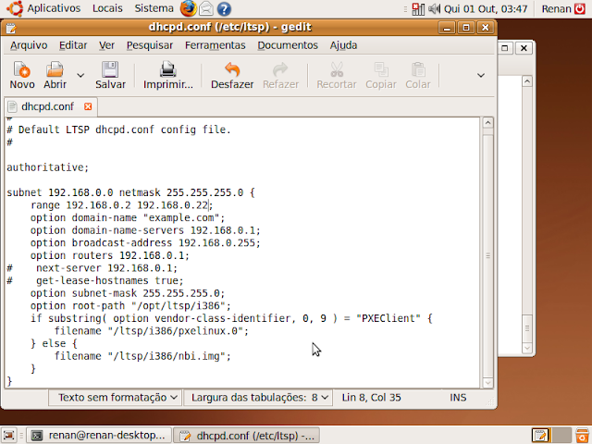Image resolution: width=592 pixels, height=444 pixels.
Task: Click the red power icon beside Renan
Action: [580, 8]
